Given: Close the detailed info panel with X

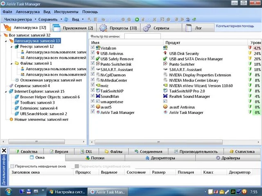Looking at the screenshot, I should pyautogui.click(x=4, y=151).
